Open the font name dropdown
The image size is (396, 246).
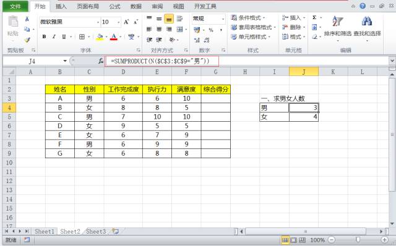tap(98, 22)
